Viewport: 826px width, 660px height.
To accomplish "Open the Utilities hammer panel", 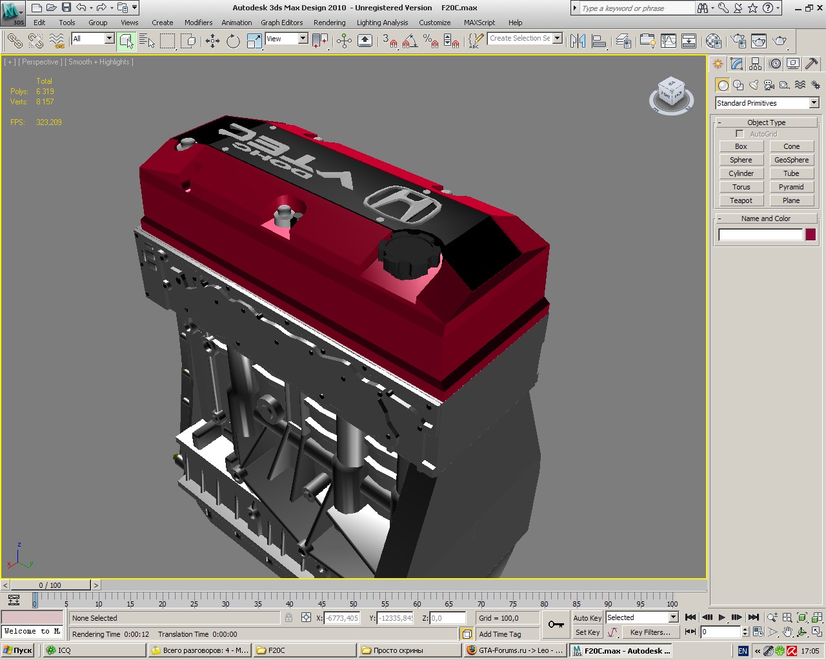I will click(x=812, y=64).
